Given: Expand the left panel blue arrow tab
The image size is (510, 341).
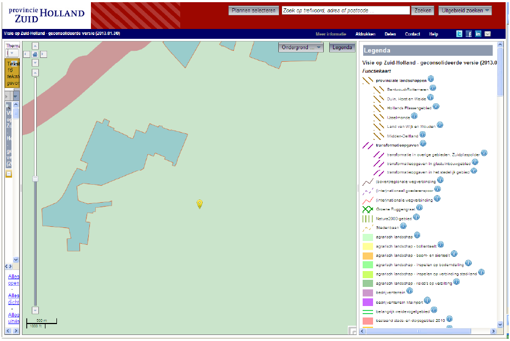Looking at the screenshot, I should (x=15, y=96).
